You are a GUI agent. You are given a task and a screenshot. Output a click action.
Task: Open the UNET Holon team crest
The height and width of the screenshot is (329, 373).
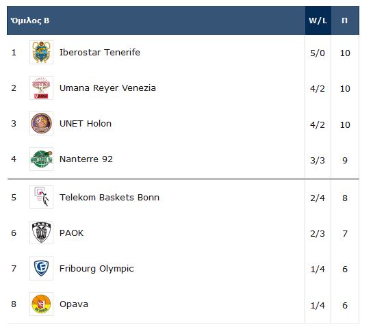[41, 123]
